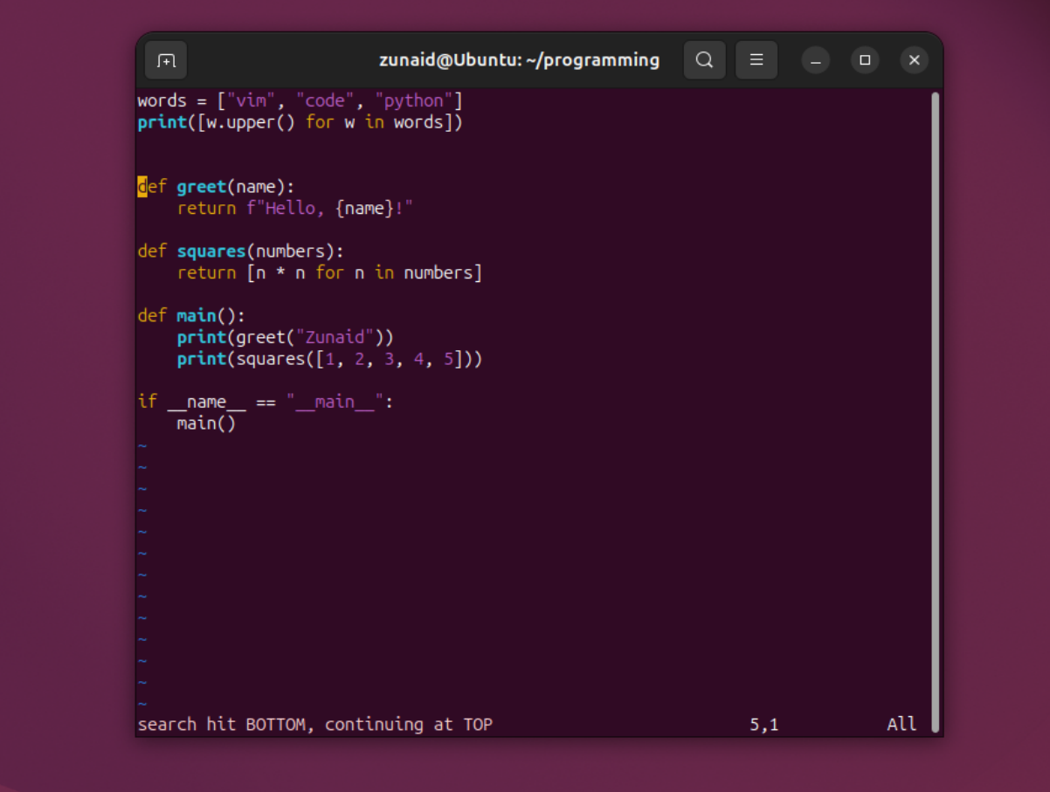Click the window title zunaid@Ubuntu: ~/programming
The height and width of the screenshot is (792, 1050).
519,60
